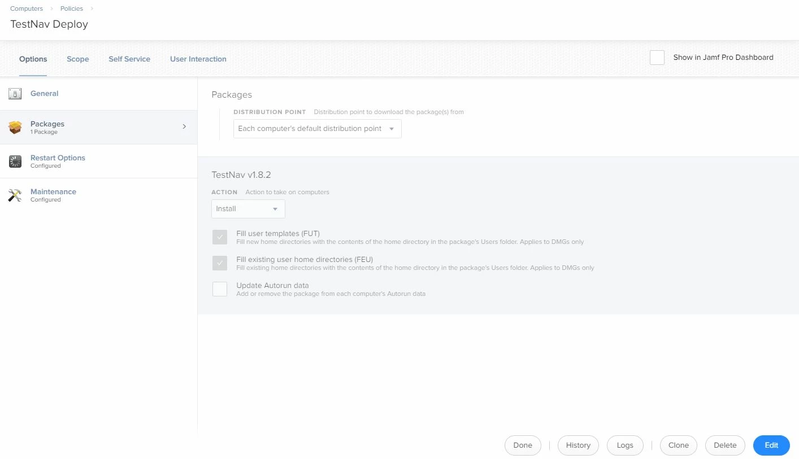Click the DISTRIBUTION POINT label
799x459 pixels.
[270, 112]
